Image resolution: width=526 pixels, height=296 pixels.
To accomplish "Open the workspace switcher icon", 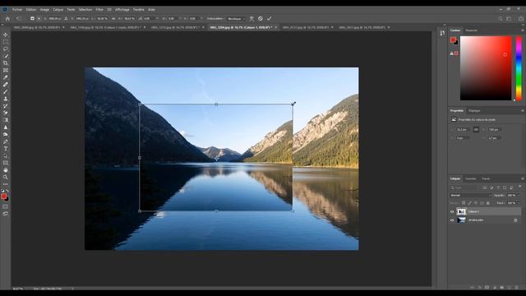I will [x=509, y=19].
